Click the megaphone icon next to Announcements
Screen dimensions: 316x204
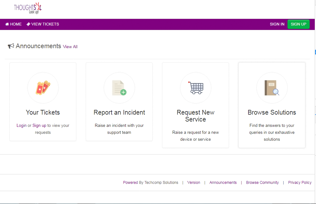[11, 46]
